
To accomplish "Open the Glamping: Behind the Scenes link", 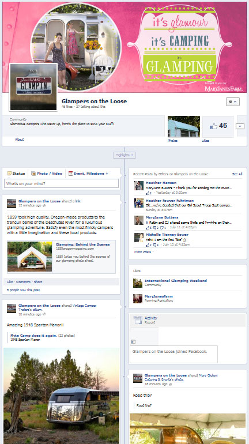I will (x=82, y=244).
